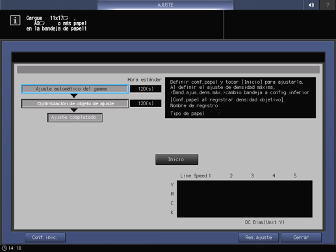Viewport: 336px width, 252px height.
Task: Click the Line Speed column 3 header
Action: [x=252, y=176]
